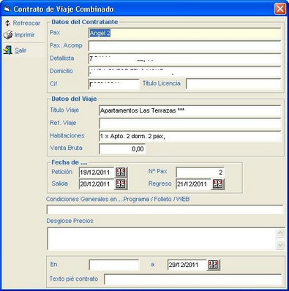Click the Salir label in sidebar
Screen dimensions: 289x291
20,50
